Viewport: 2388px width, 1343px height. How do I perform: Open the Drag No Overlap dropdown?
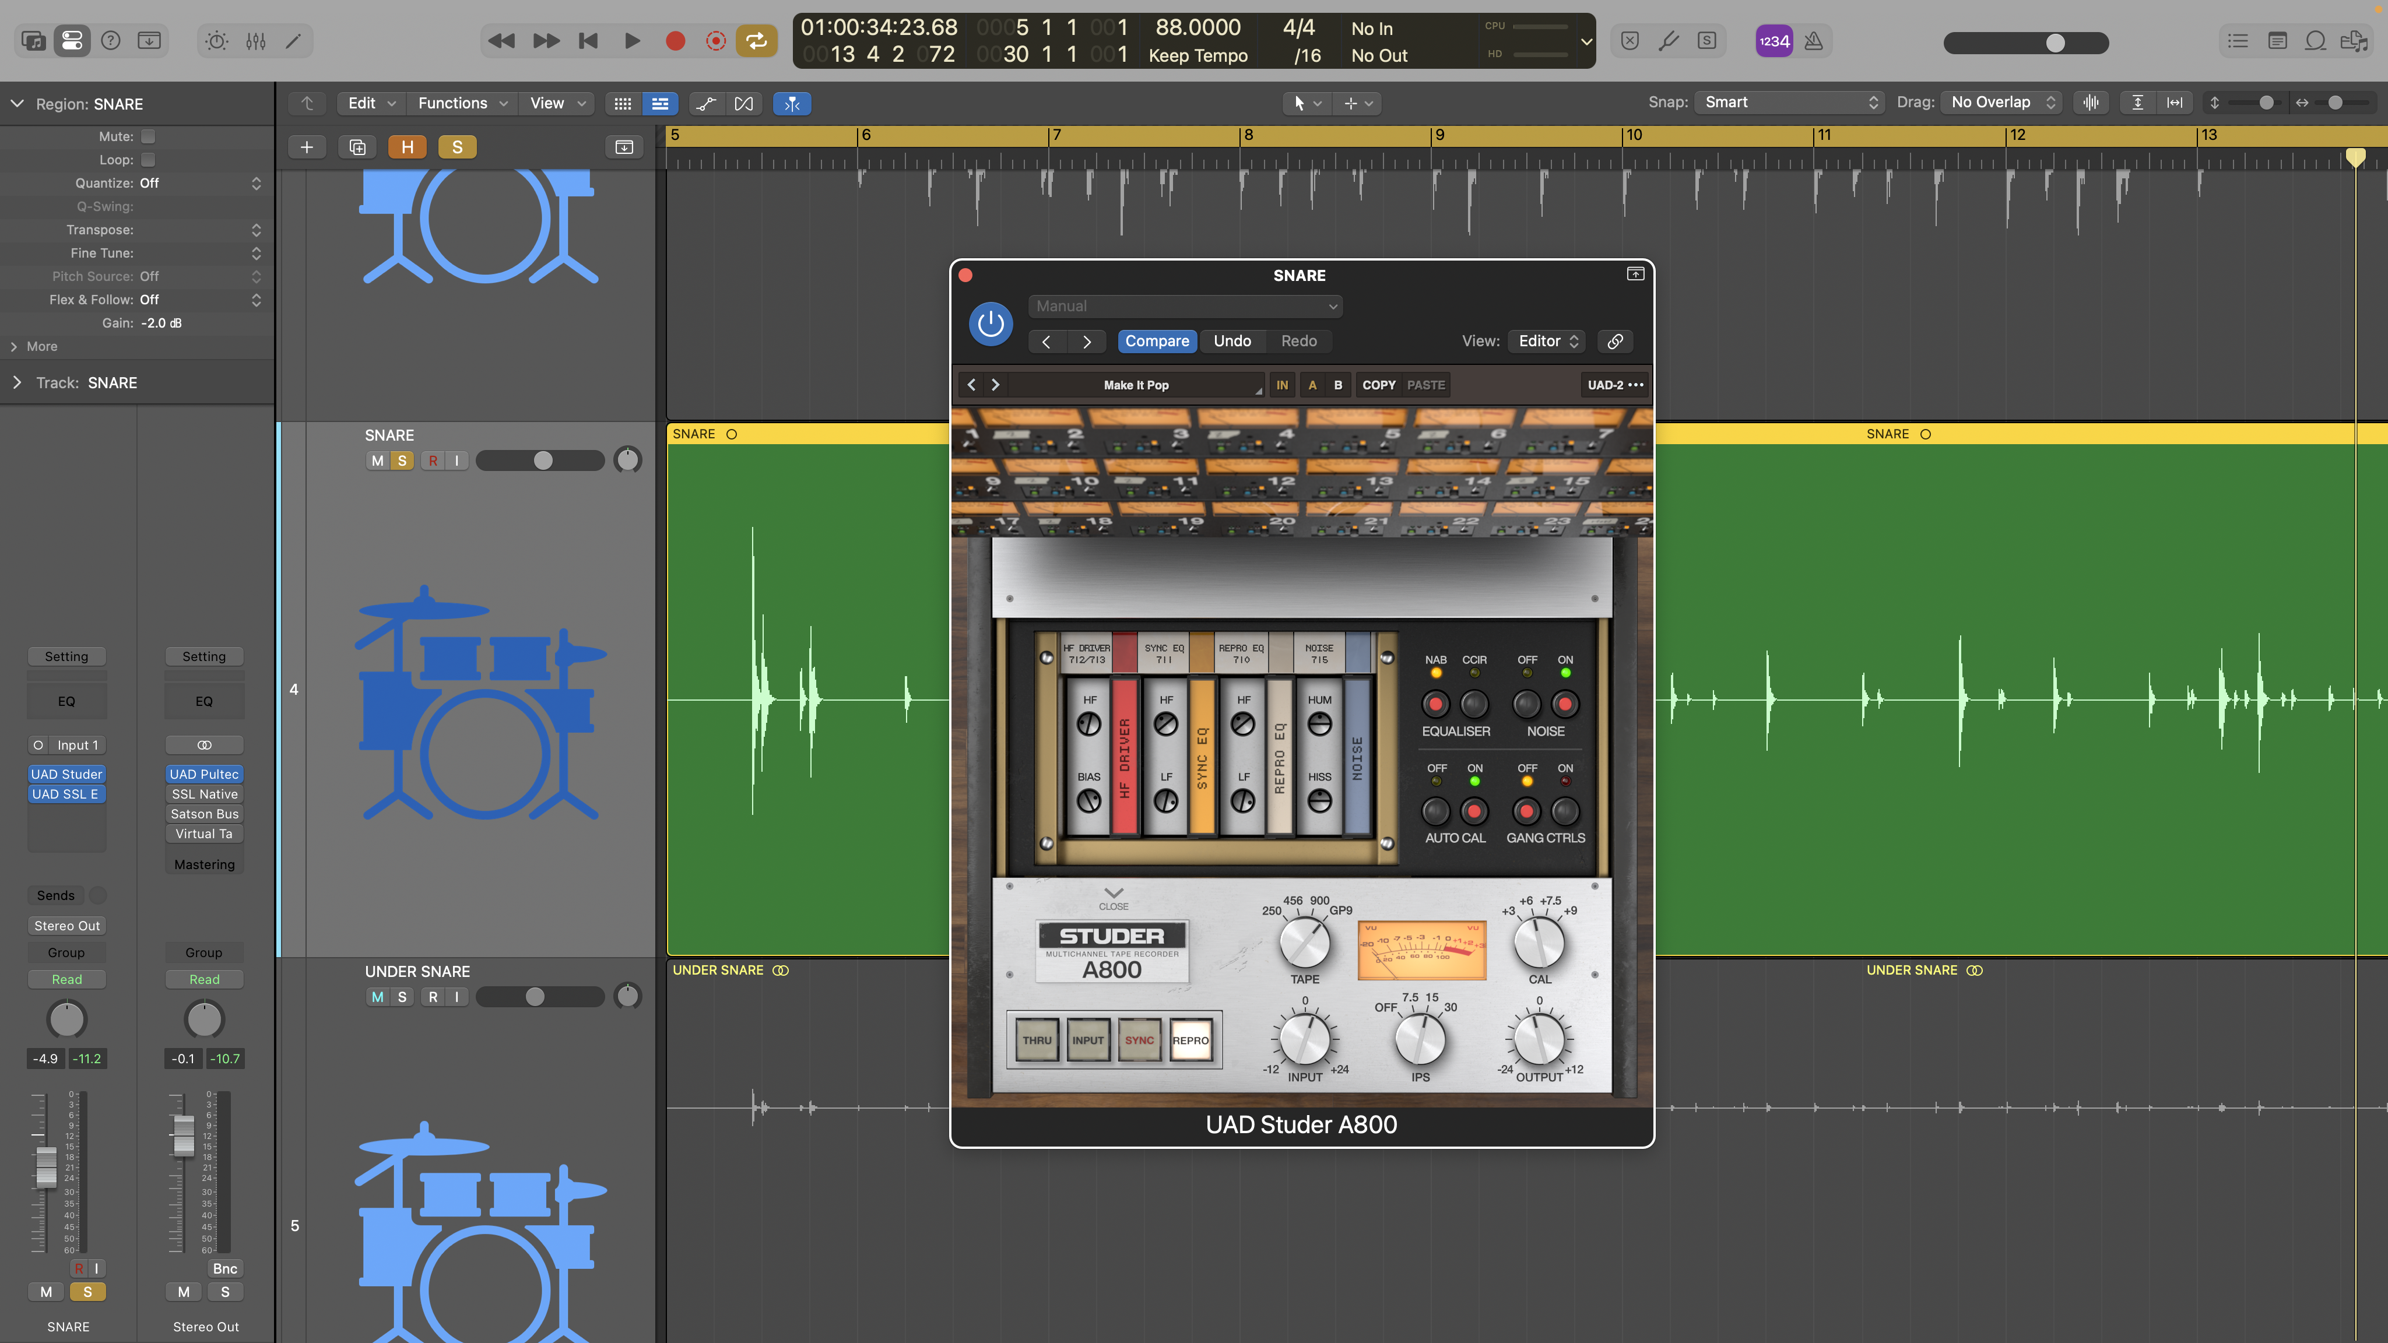tap(2003, 102)
